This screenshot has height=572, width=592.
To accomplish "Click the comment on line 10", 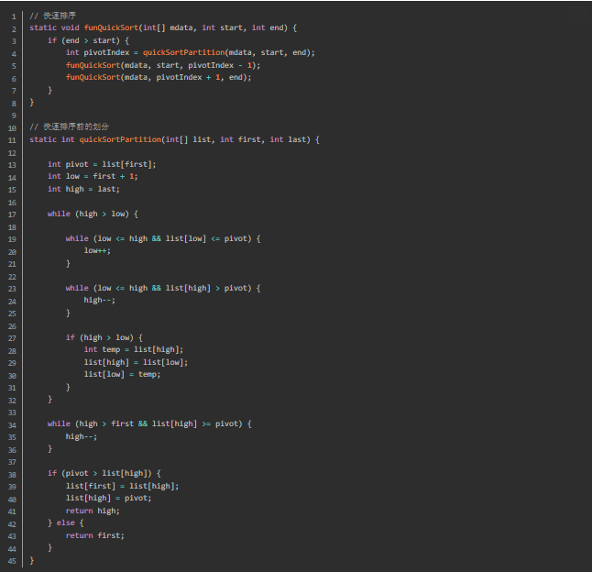I will point(69,126).
